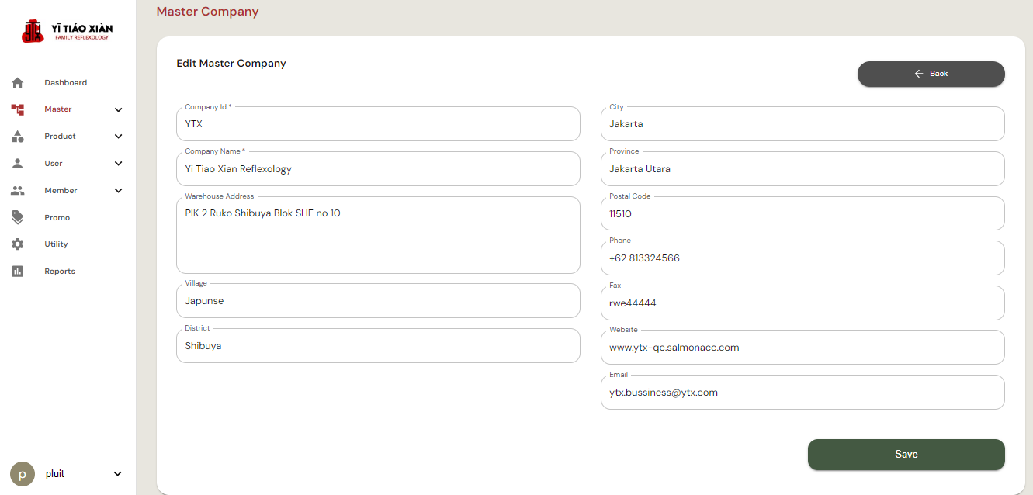Viewport: 1033px width, 495px height.
Task: Click the Member group icon
Action: click(18, 191)
